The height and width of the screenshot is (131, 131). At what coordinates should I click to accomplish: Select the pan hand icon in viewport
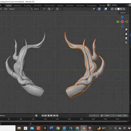pos(126,34)
